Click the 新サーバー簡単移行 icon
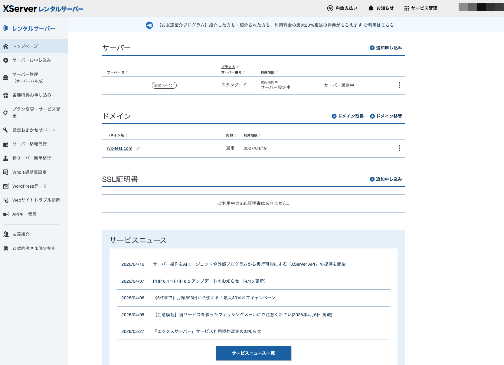 [5, 158]
